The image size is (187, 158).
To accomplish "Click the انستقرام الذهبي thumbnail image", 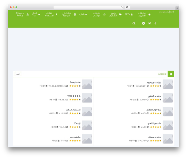I will click(87, 112).
